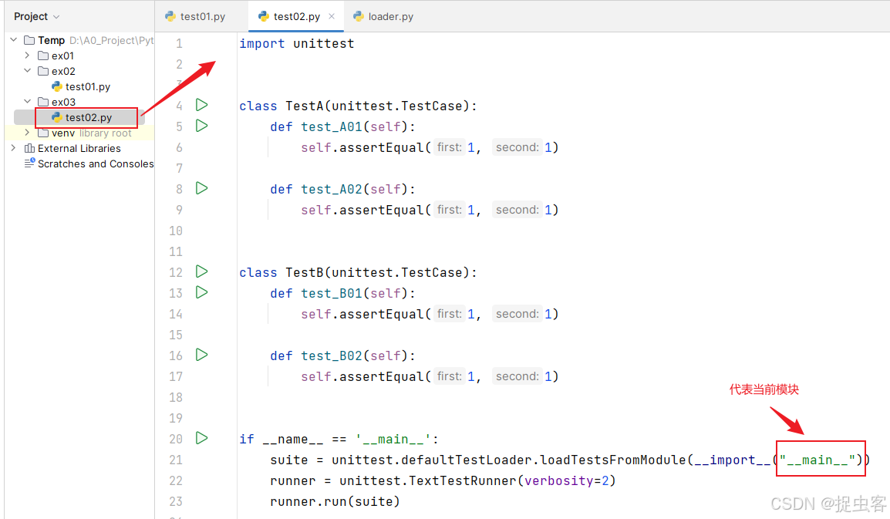Expand External Libraries node
This screenshot has width=890, height=519.
14,147
